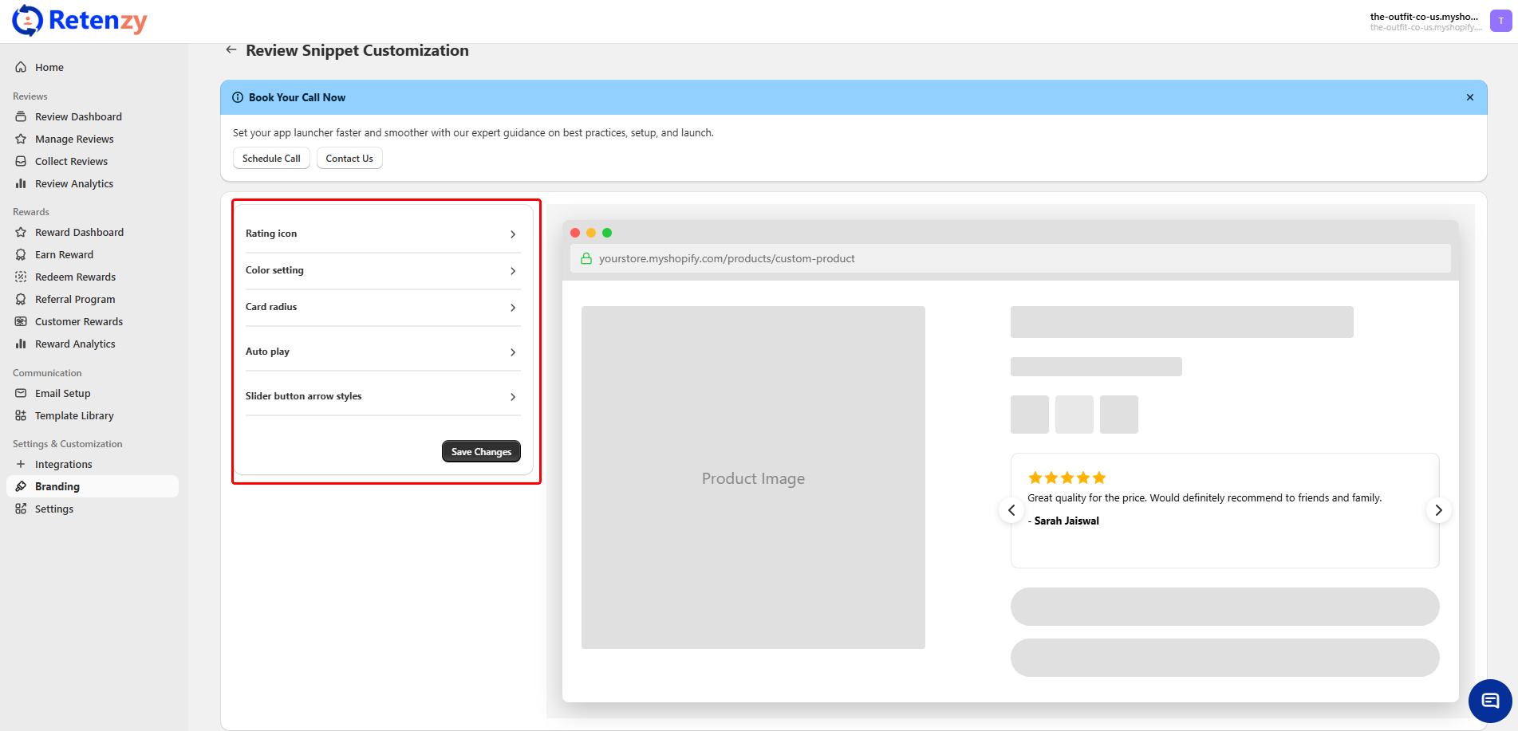This screenshot has width=1518, height=731.
Task: Click the lock icon in preview URL bar
Action: 586,259
